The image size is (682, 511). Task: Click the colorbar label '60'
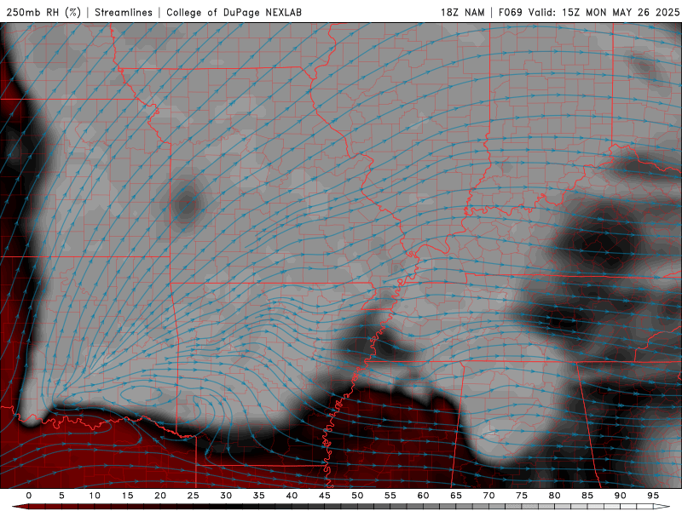point(423,496)
